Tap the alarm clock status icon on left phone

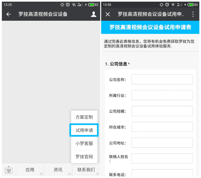[68, 5]
